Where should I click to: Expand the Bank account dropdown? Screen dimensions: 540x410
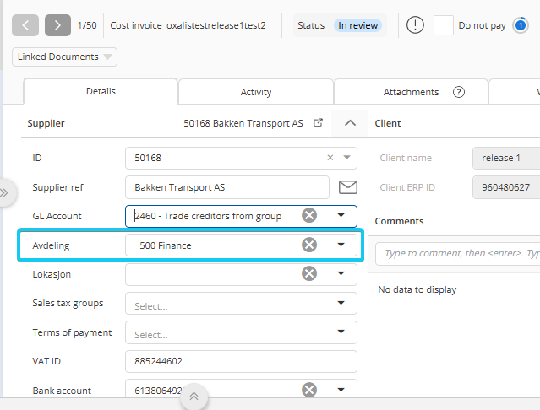coord(341,390)
